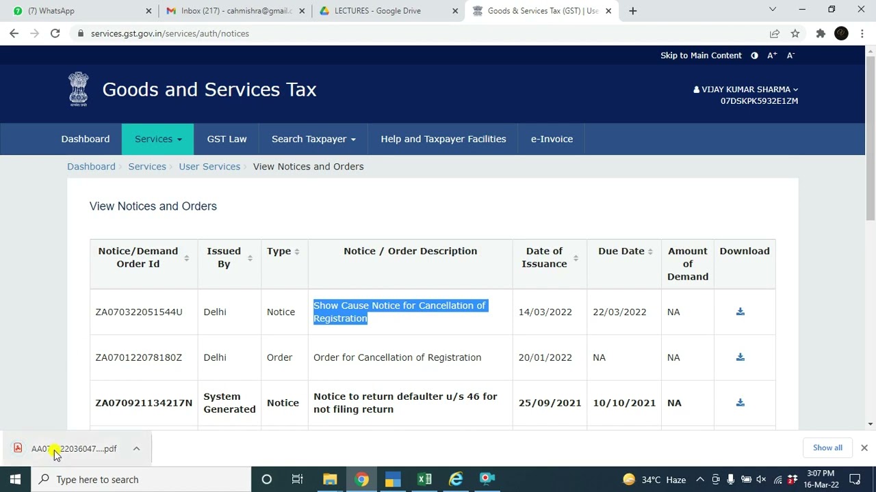This screenshot has height=492, width=876.
Task: Go back using browser back arrow
Action: click(x=14, y=33)
